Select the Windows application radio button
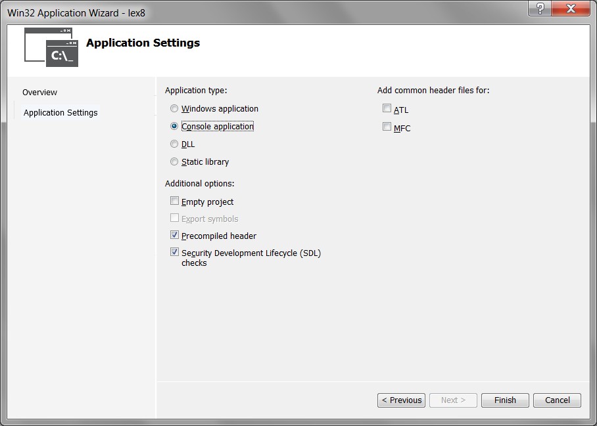 [174, 109]
